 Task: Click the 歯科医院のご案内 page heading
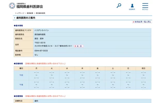pyautogui.click(x=26, y=18)
